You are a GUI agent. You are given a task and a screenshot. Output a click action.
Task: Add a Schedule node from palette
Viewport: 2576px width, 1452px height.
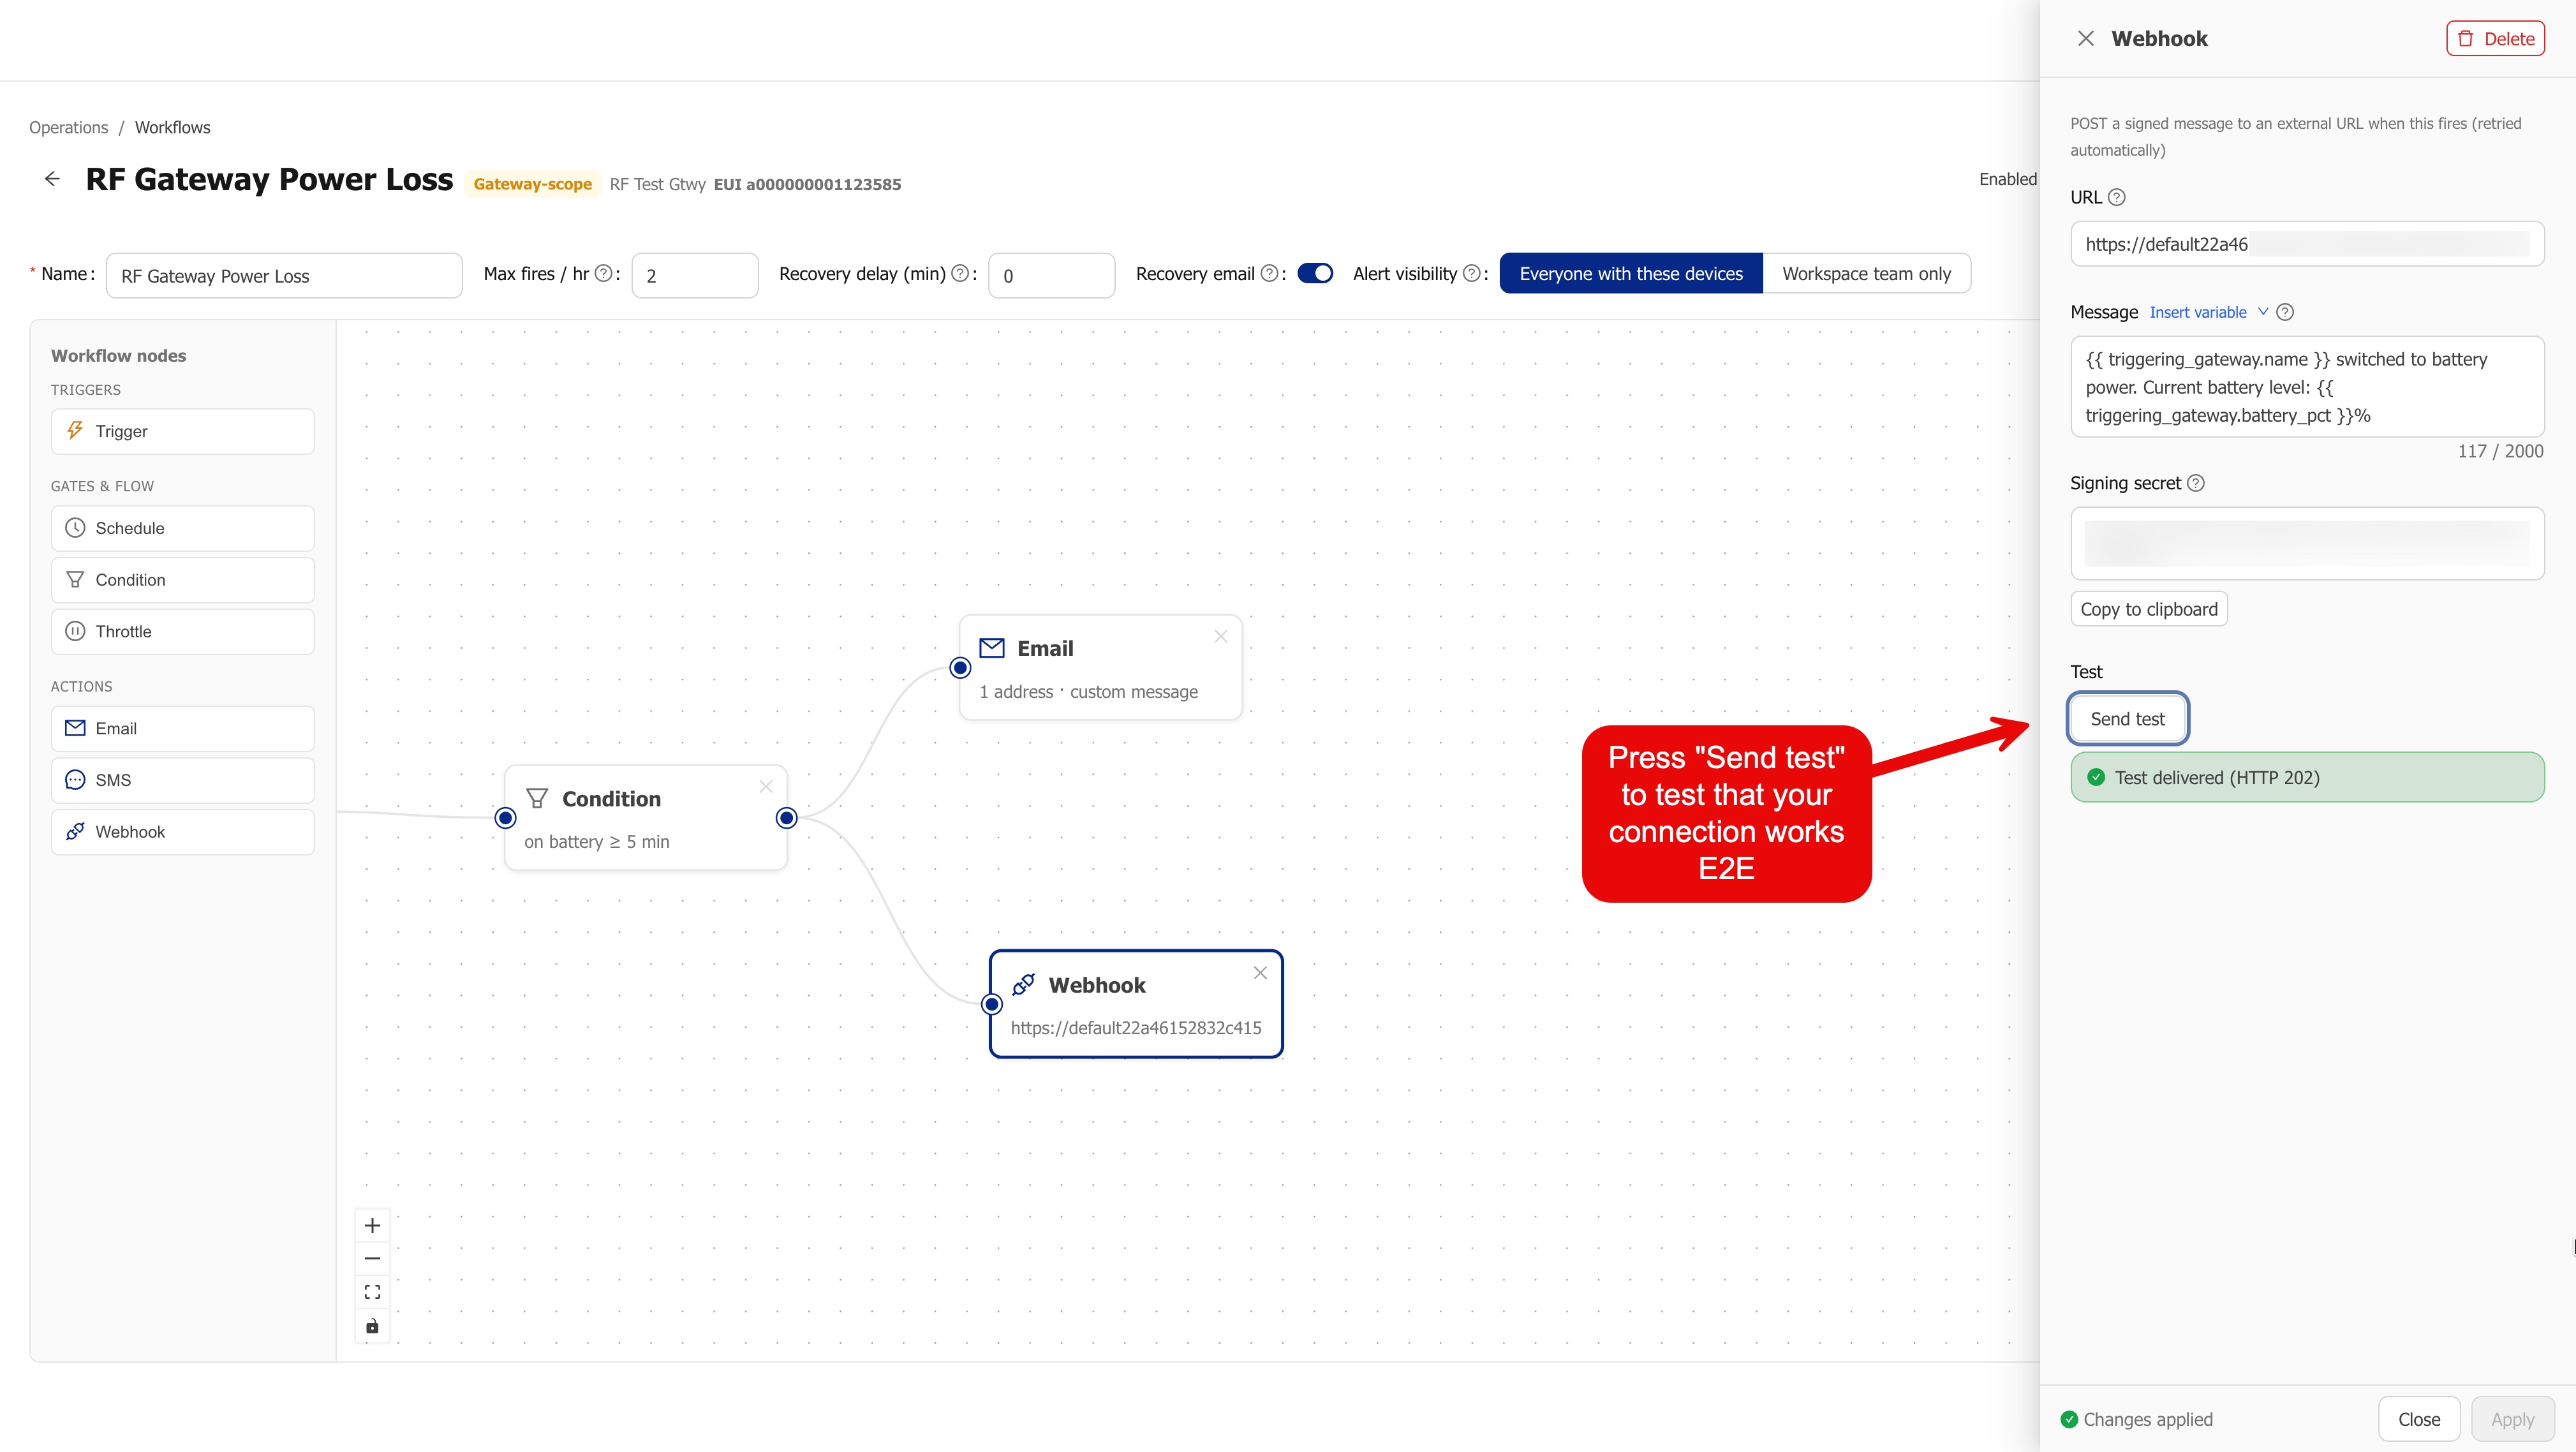tap(183, 529)
